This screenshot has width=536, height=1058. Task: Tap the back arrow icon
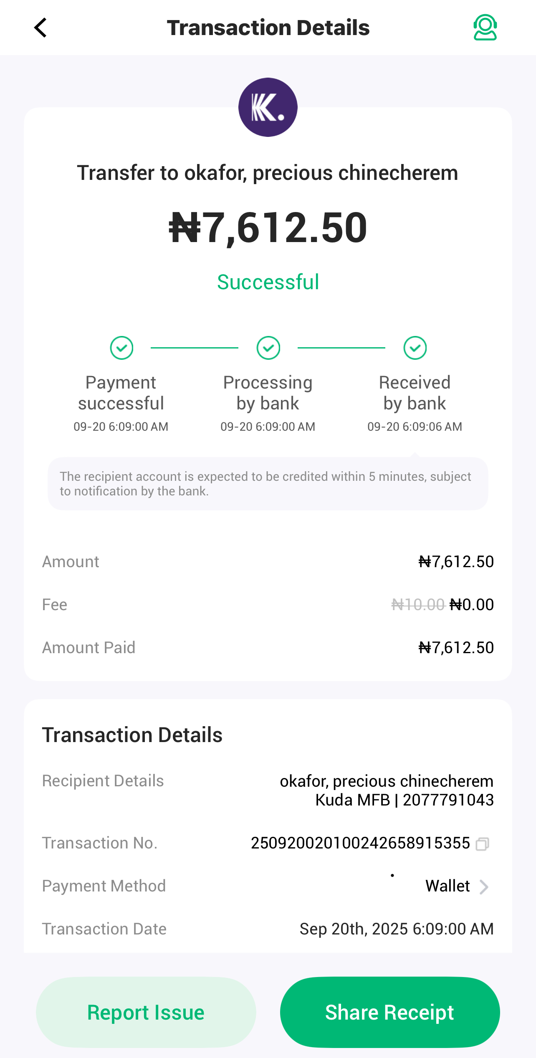click(x=40, y=28)
